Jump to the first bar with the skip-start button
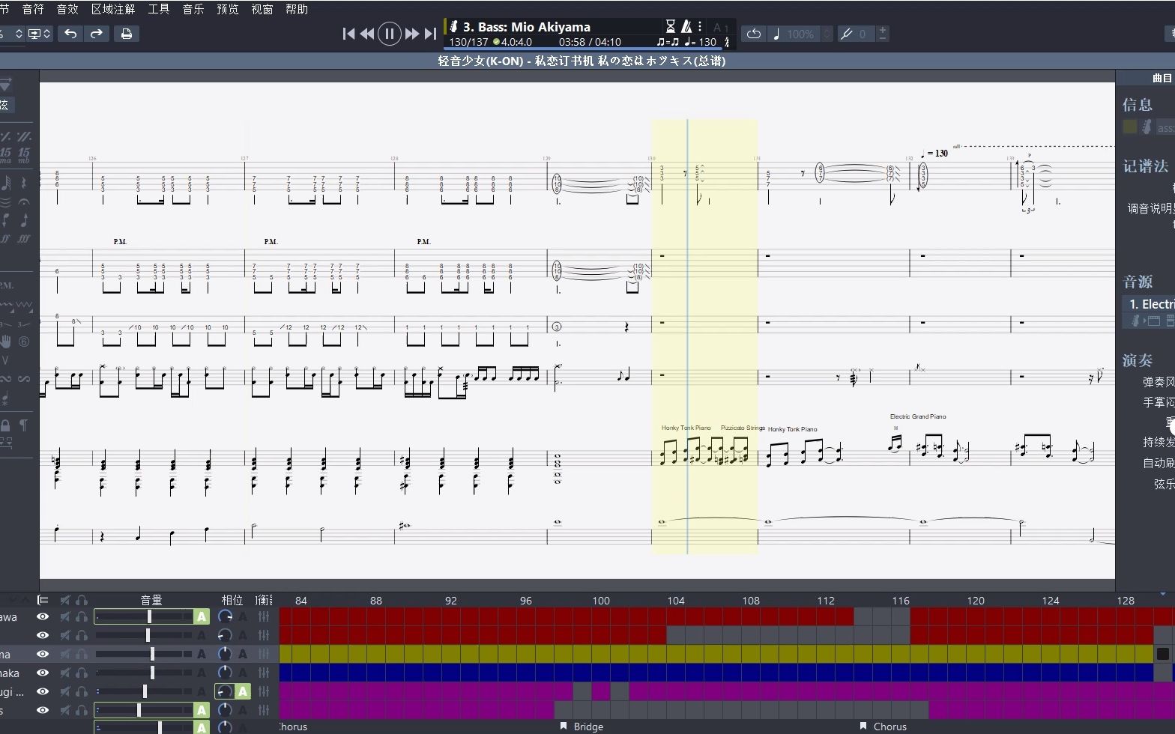 click(x=348, y=34)
